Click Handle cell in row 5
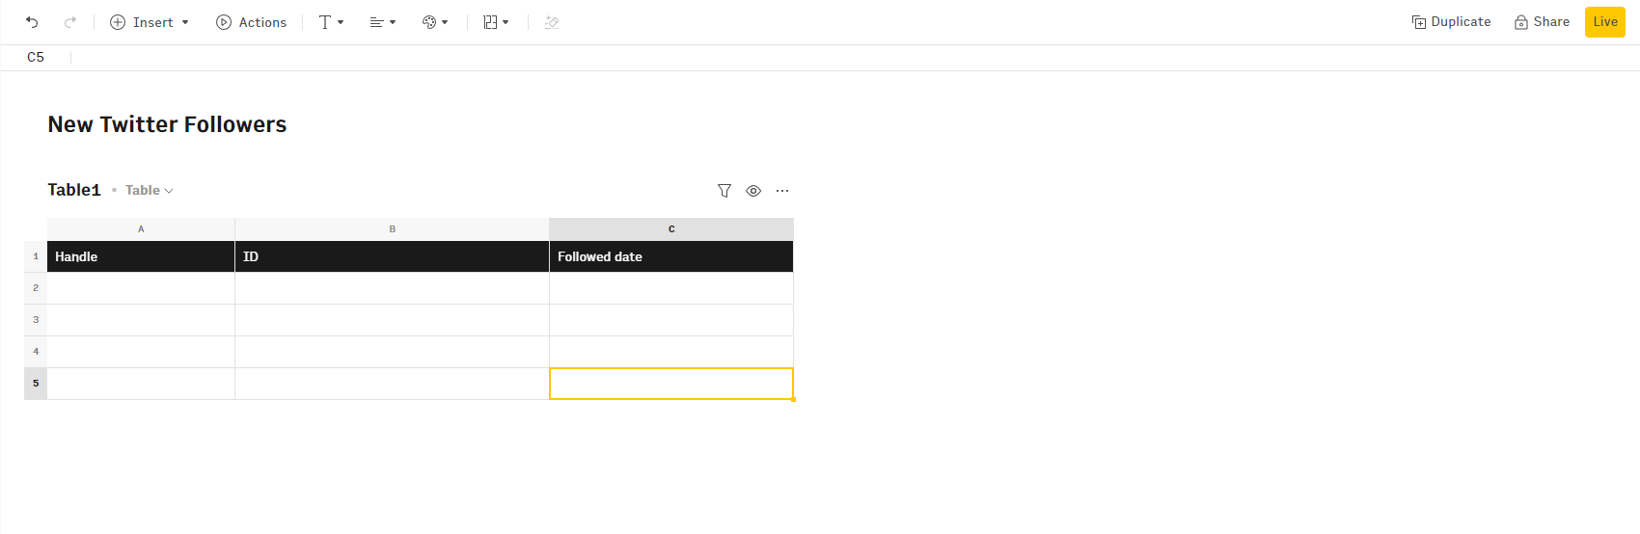This screenshot has width=1640, height=534. [x=141, y=384]
